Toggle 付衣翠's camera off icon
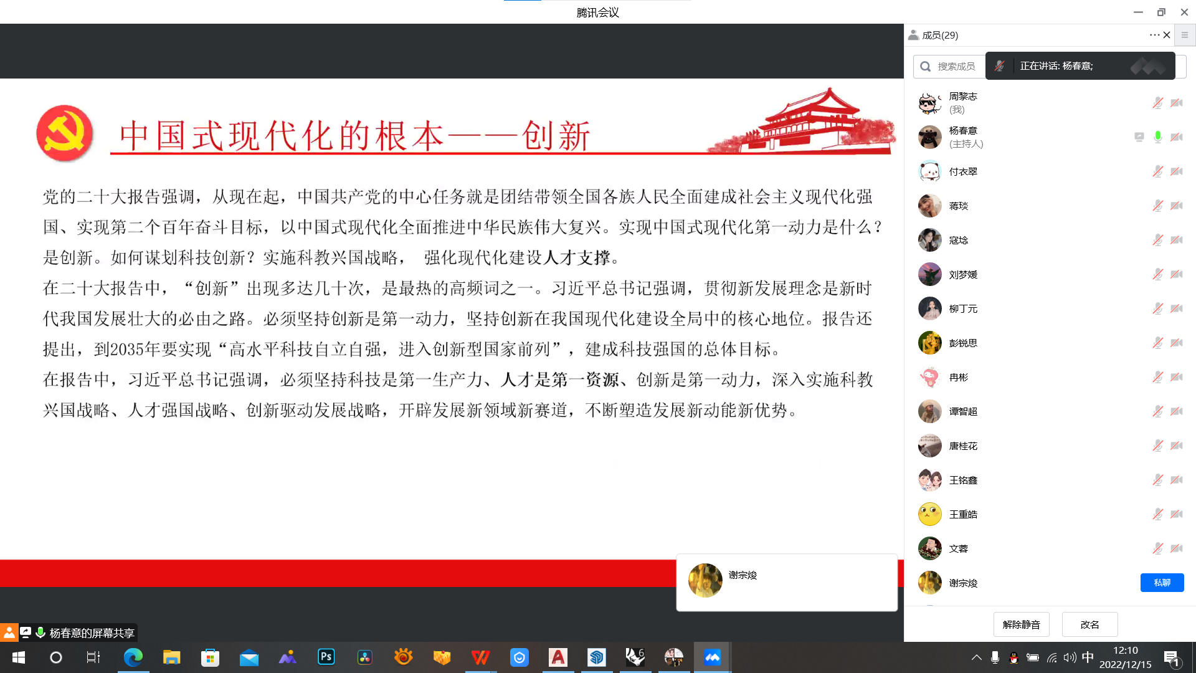This screenshot has height=673, width=1196. (x=1177, y=171)
